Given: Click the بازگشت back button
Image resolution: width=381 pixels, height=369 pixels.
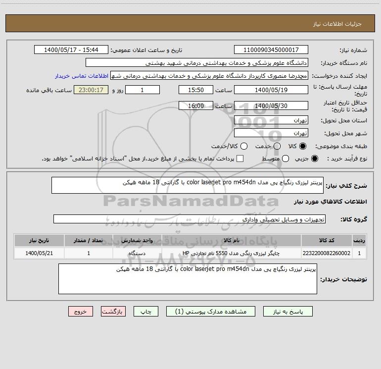Looking at the screenshot, I should click(113, 312).
